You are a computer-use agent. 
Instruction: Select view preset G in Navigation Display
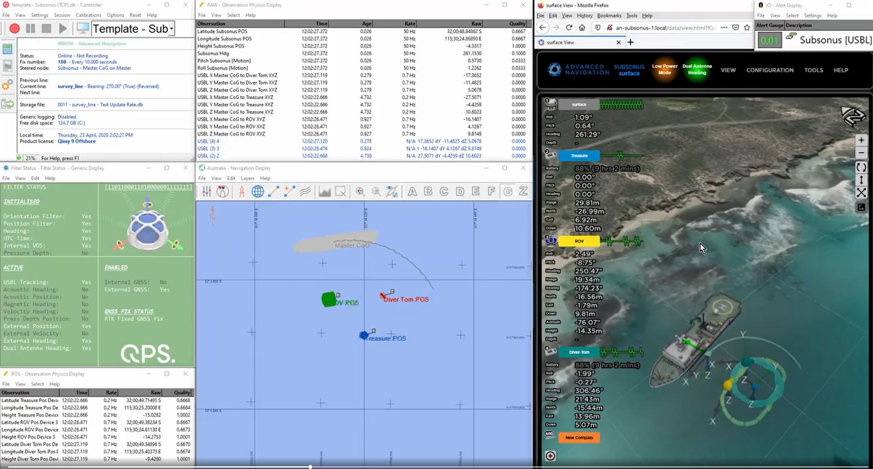(508, 192)
